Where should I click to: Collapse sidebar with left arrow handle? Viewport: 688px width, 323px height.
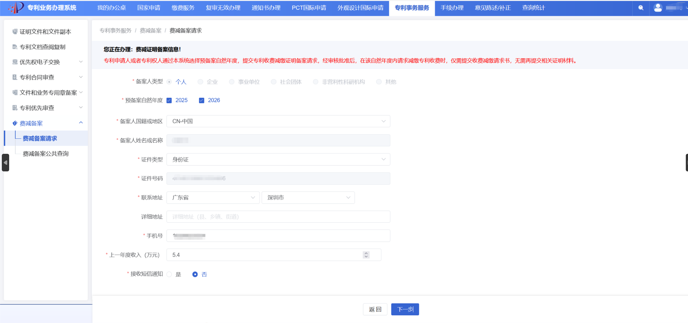[5, 163]
